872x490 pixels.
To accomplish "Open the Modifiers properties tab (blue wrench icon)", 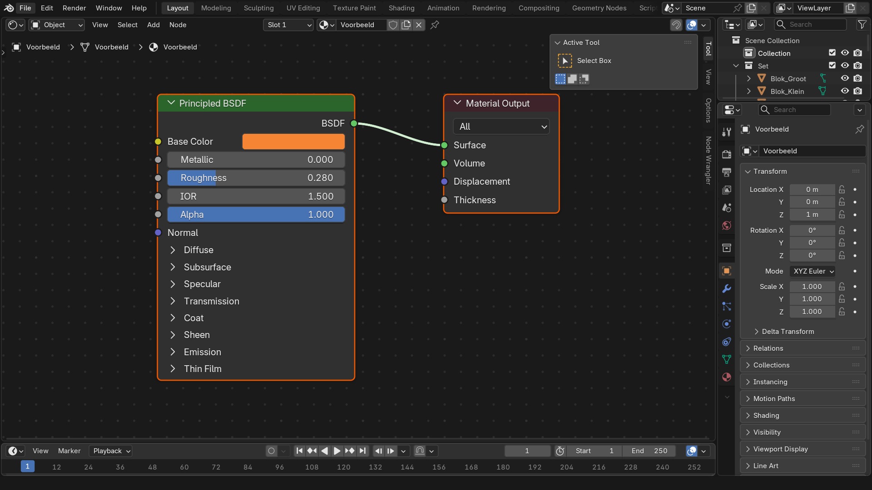I will [727, 289].
